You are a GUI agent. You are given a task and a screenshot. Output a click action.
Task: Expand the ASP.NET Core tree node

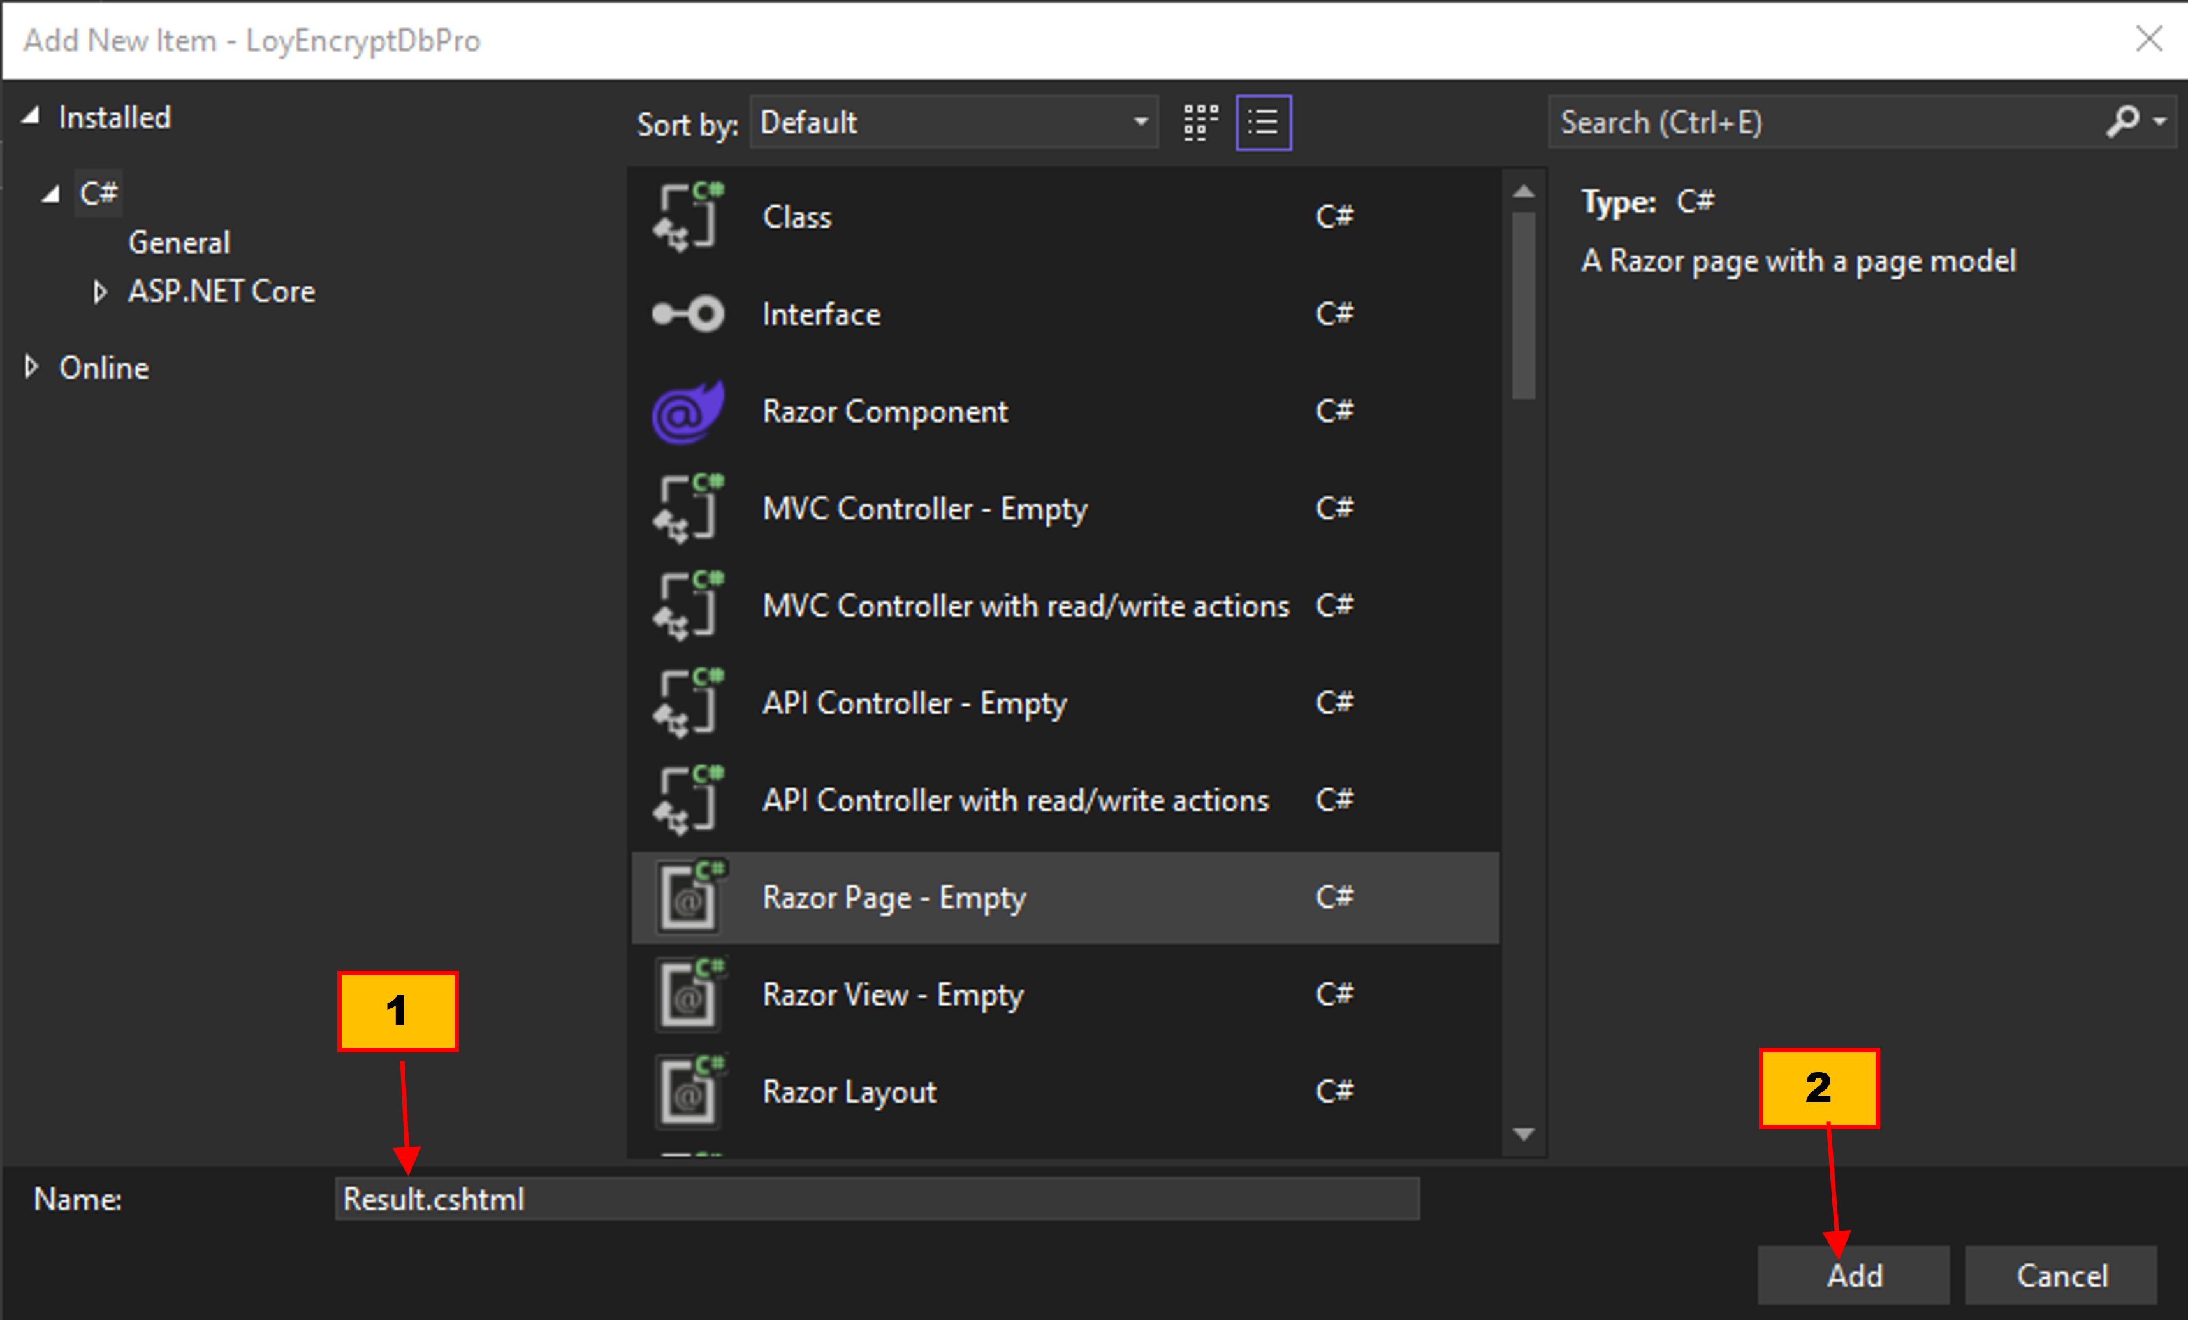[x=100, y=292]
